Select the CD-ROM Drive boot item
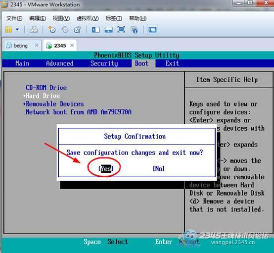The image size is (274, 253). (46, 88)
